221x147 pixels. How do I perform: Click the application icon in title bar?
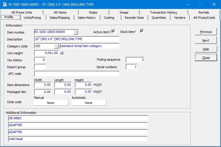[x=5, y=4]
